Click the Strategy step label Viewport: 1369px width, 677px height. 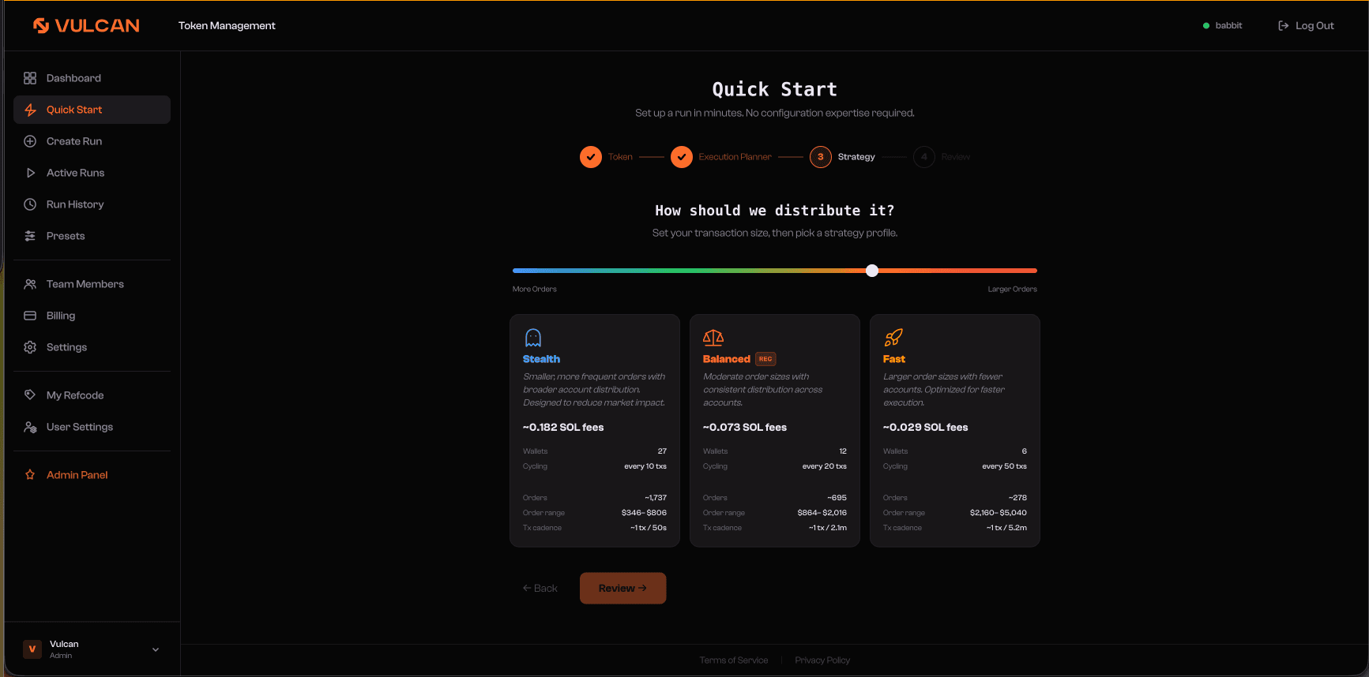pyautogui.click(x=856, y=157)
